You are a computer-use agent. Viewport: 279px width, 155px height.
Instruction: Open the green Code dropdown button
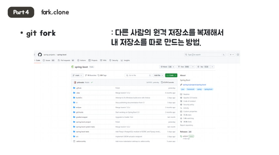click(171, 75)
